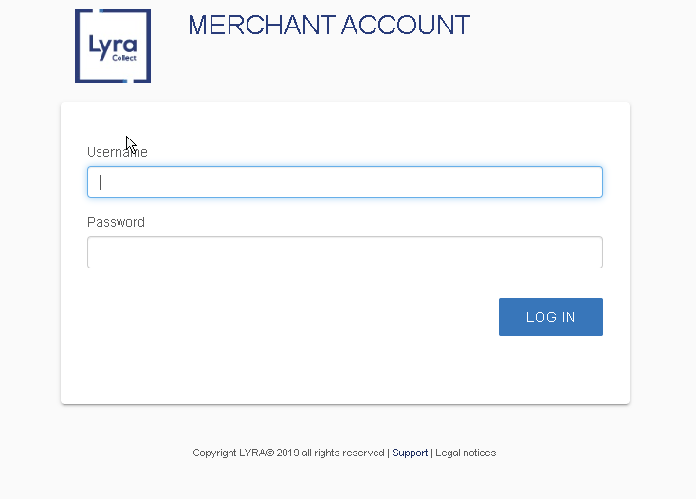Open the Support link in footer

[x=410, y=453]
